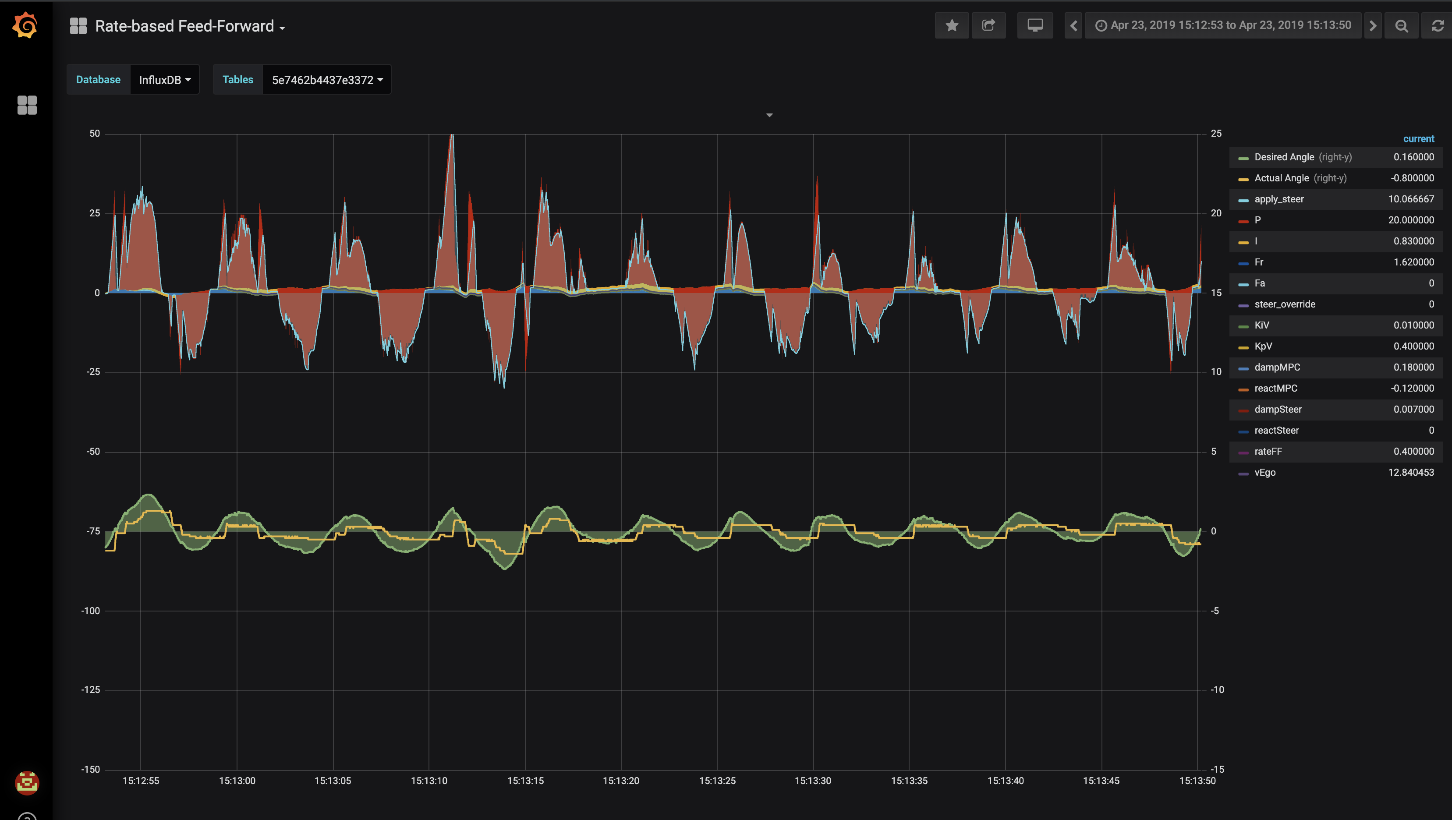Open the Tables 5e7462b4437e3372 dropdown
Viewport: 1452px width, 820px height.
pos(327,79)
